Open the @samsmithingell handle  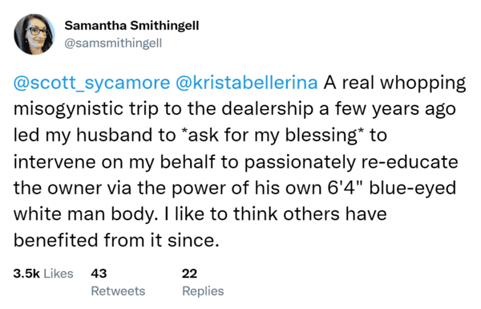pyautogui.click(x=113, y=43)
